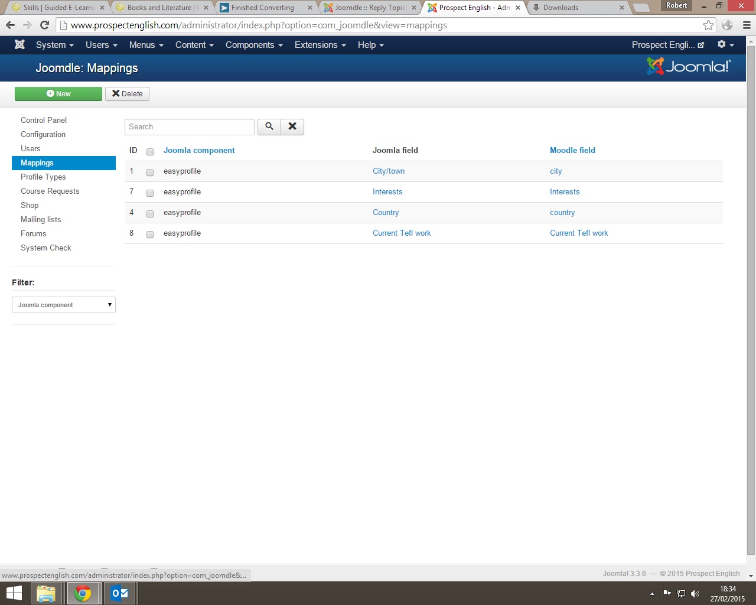Open Mailing lists in the sidebar
Viewport: 756px width, 605px height.
[x=41, y=219]
